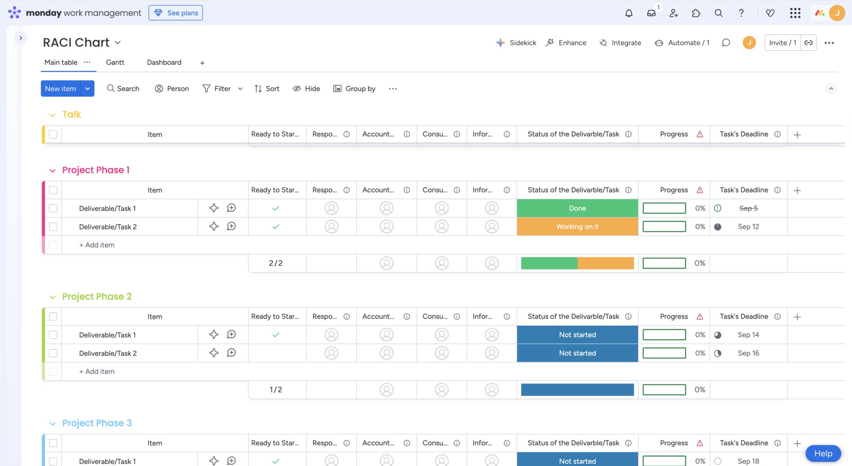Add an update on Deliverable/Task 1

232,208
